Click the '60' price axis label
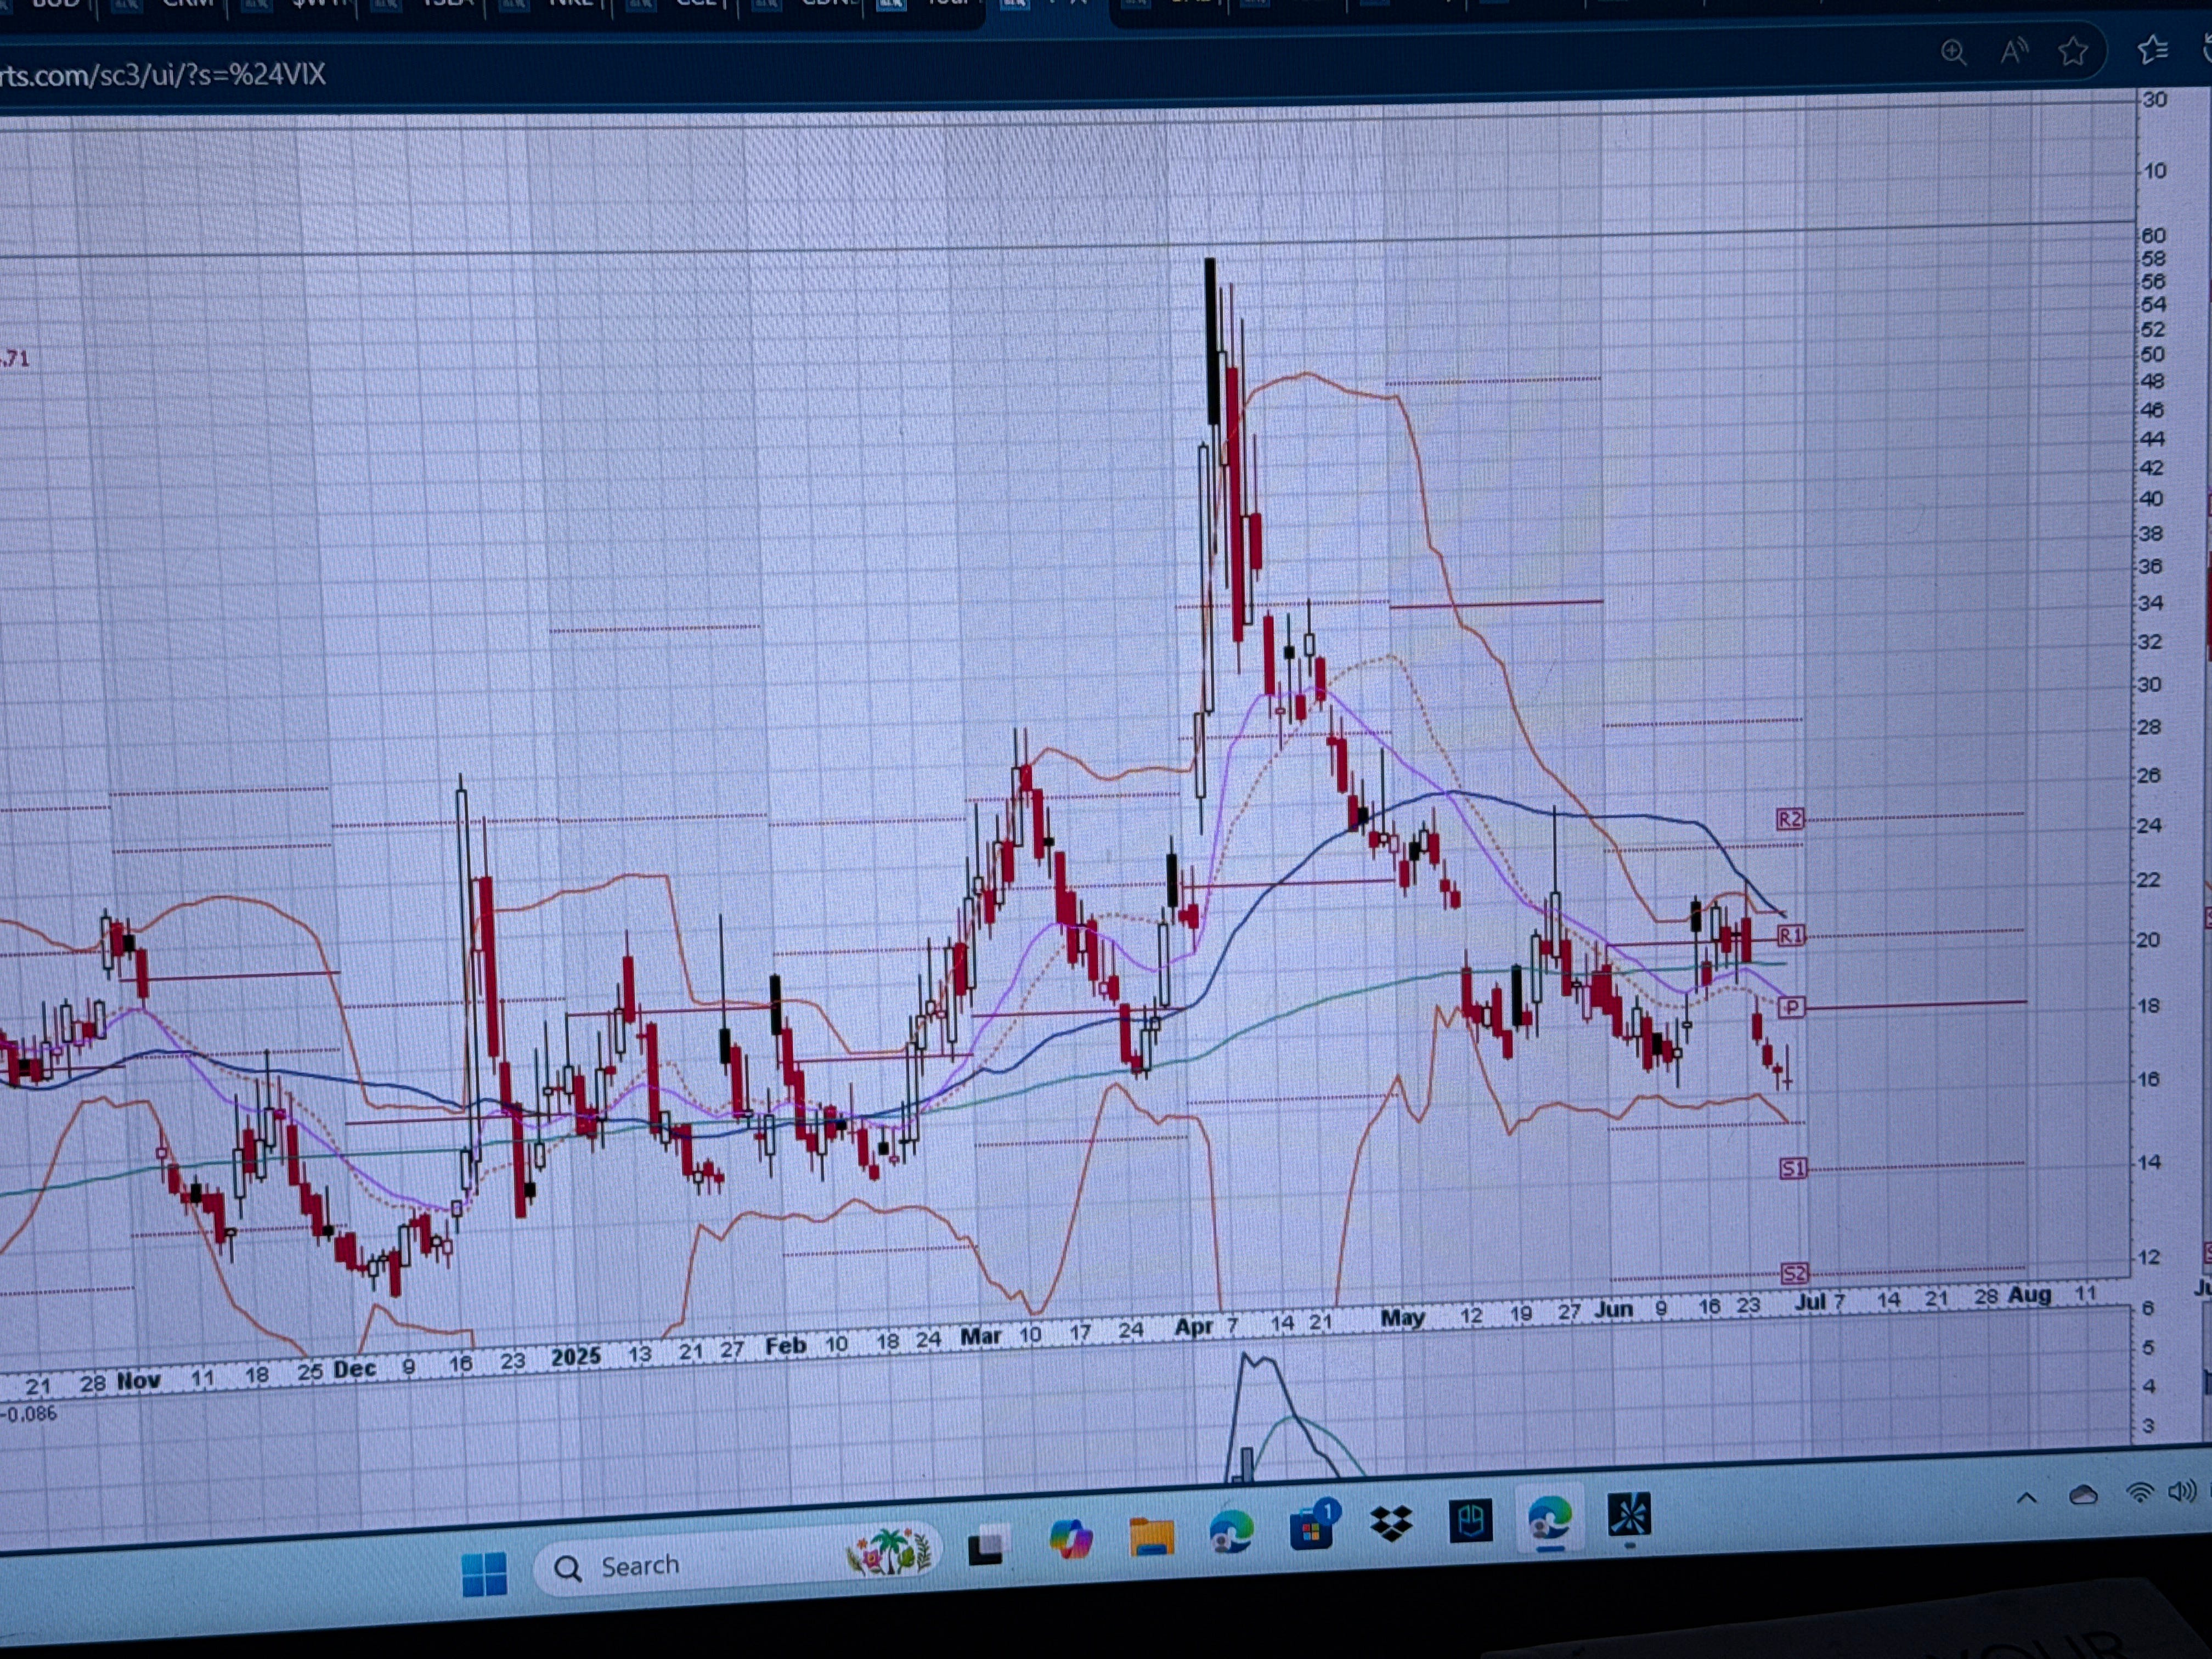2212x1659 pixels. pos(2153,235)
